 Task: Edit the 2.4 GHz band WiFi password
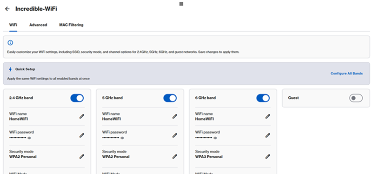click(82, 135)
